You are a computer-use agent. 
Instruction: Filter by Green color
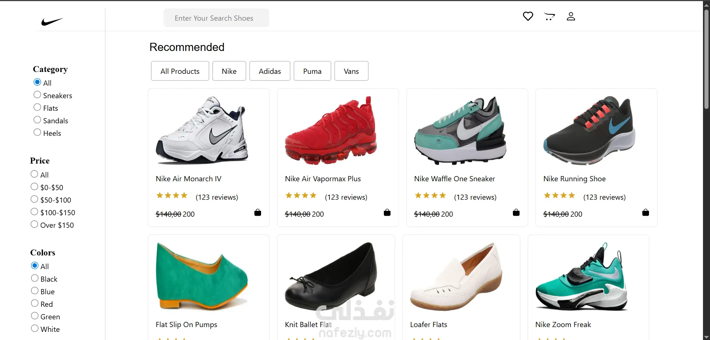[35, 316]
